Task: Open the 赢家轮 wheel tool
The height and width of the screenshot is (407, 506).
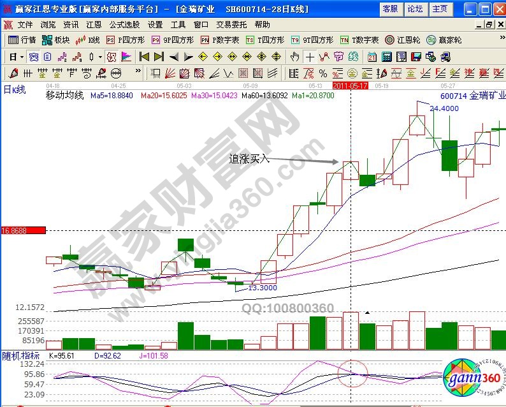Action: tap(444, 40)
